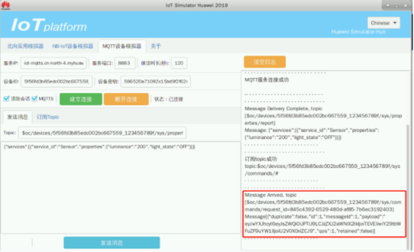
Task: Click the 状态：已连接 status text
Action: [x=169, y=99]
